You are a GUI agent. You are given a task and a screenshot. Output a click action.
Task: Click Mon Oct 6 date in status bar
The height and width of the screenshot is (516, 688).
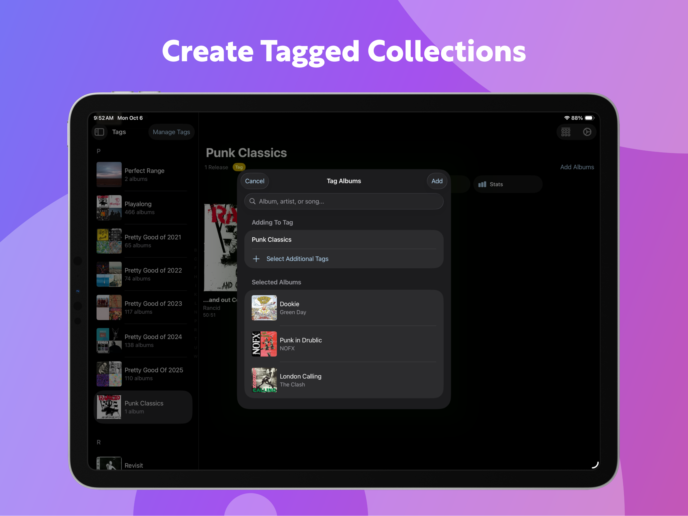point(130,118)
